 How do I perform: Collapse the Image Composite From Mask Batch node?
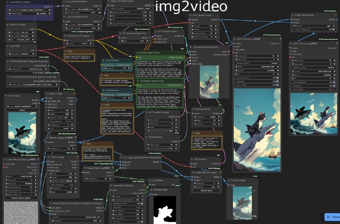coord(121,158)
